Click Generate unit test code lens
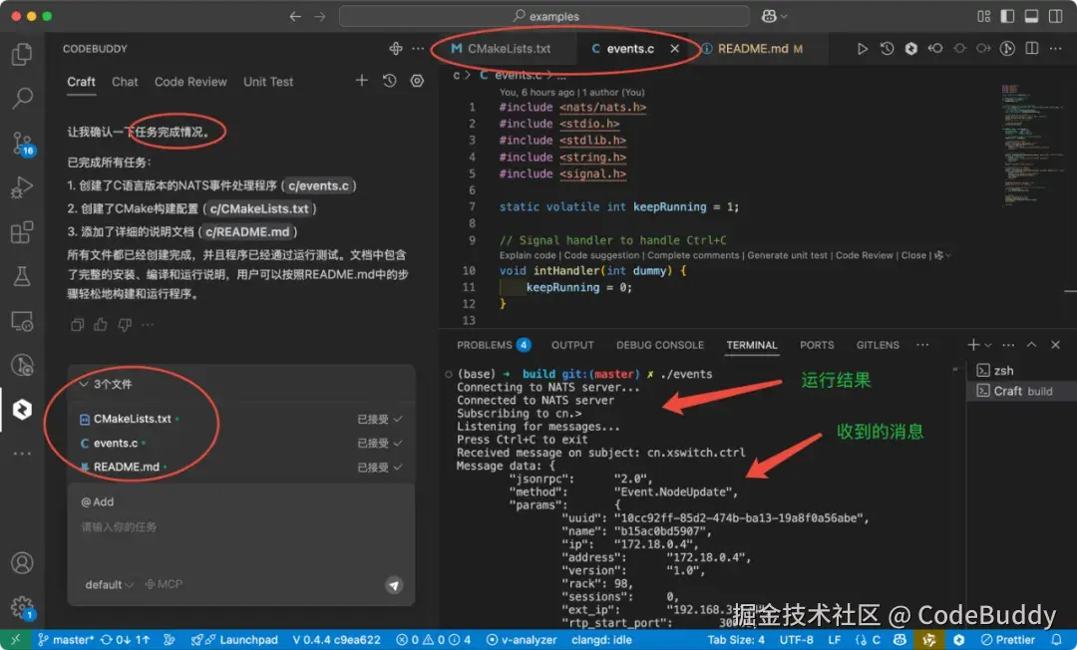Viewport: 1077px width, 650px height. tap(787, 255)
